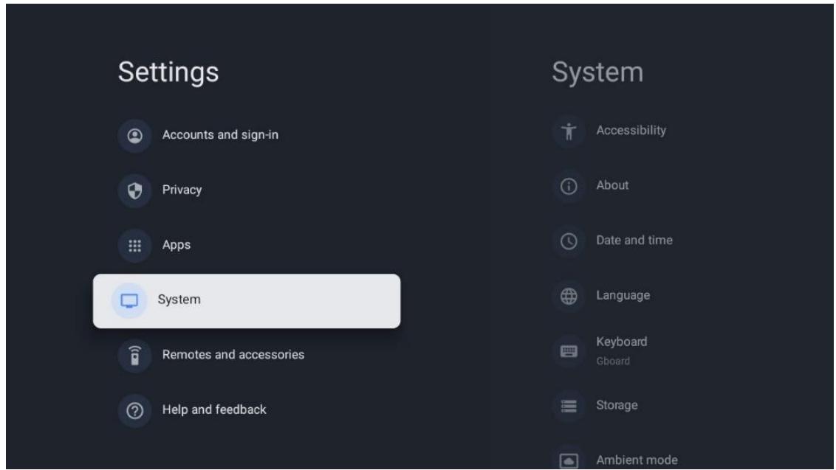
Task: Click the About info icon
Action: coord(569,186)
